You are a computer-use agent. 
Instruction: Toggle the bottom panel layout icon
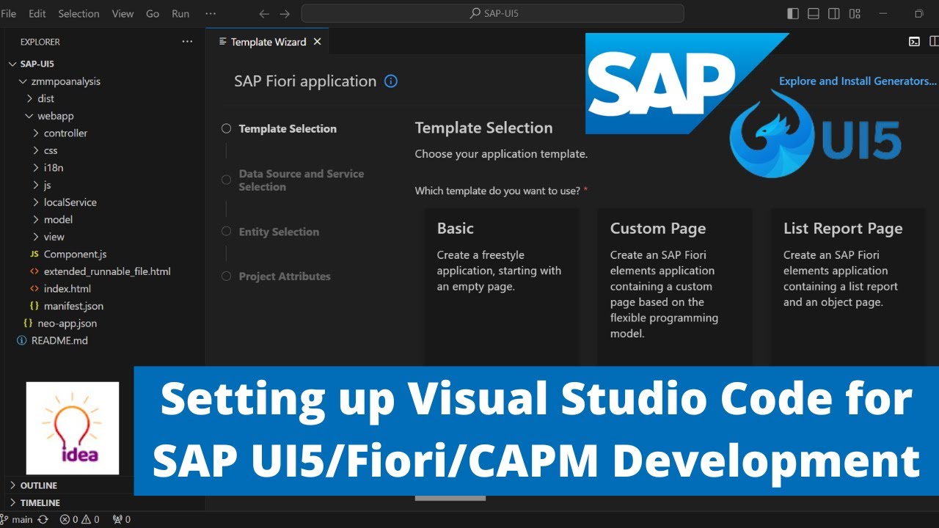(814, 13)
